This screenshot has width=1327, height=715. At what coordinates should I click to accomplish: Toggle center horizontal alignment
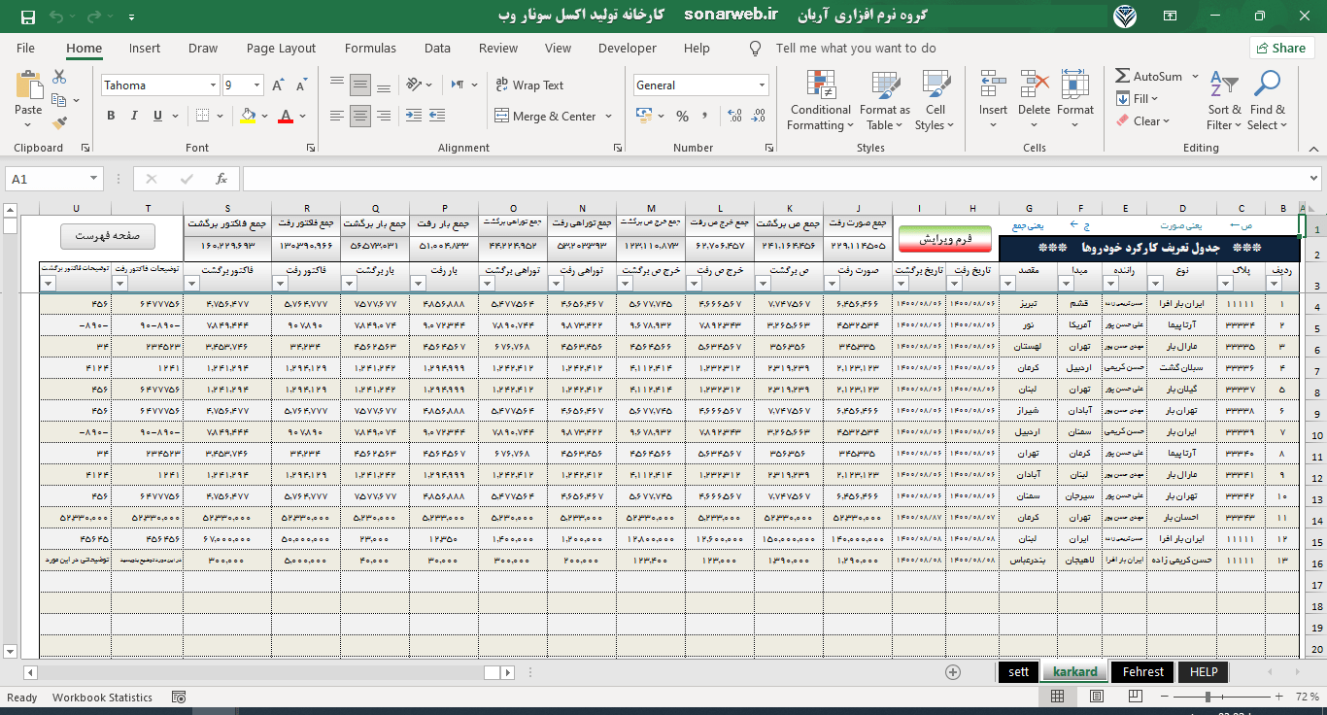[x=359, y=116]
